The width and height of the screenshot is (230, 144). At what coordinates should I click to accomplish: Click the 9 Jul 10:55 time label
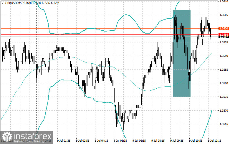click(x=196, y=141)
